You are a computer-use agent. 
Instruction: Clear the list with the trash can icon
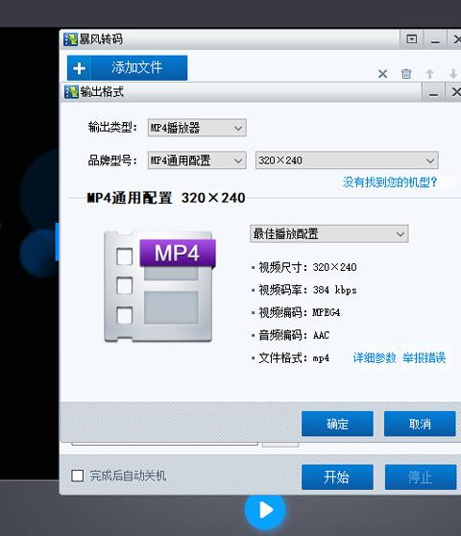tap(406, 74)
